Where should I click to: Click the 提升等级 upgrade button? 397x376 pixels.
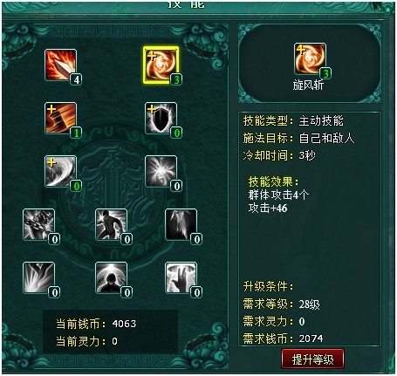312,359
